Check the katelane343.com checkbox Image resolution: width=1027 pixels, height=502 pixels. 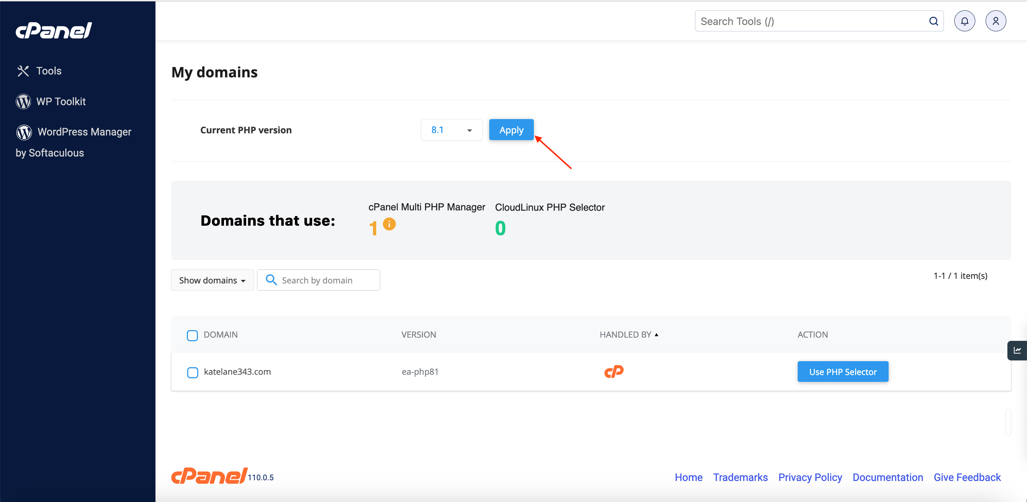click(193, 373)
